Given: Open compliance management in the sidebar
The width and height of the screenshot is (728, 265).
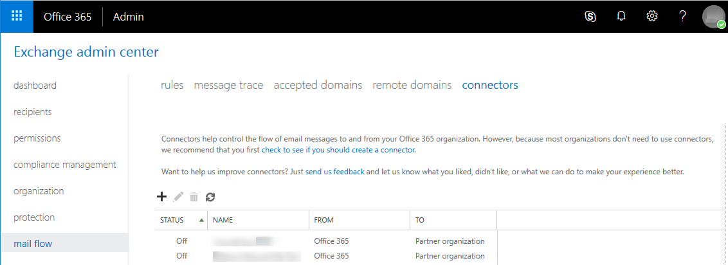Looking at the screenshot, I should pyautogui.click(x=65, y=165).
